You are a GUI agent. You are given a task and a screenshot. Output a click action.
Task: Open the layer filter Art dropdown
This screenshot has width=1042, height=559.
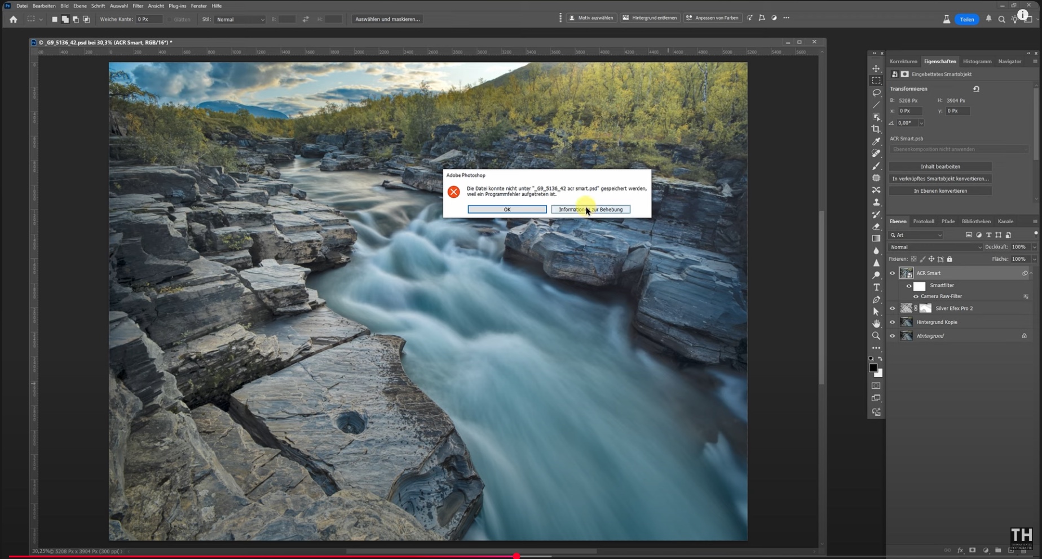pos(916,235)
